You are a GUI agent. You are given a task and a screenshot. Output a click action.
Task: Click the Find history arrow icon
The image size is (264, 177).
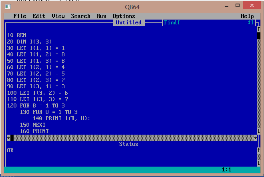click(x=249, y=22)
